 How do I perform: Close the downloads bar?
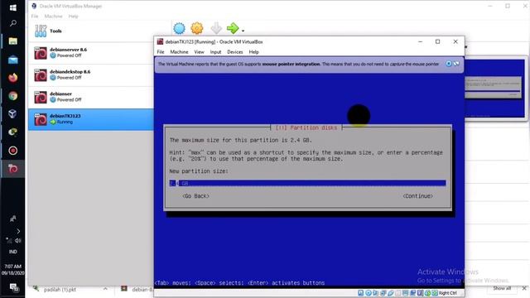click(524, 288)
